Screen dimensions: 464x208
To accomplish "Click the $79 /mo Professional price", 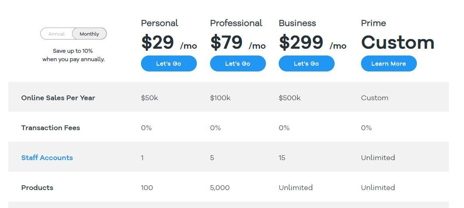I will point(238,43).
